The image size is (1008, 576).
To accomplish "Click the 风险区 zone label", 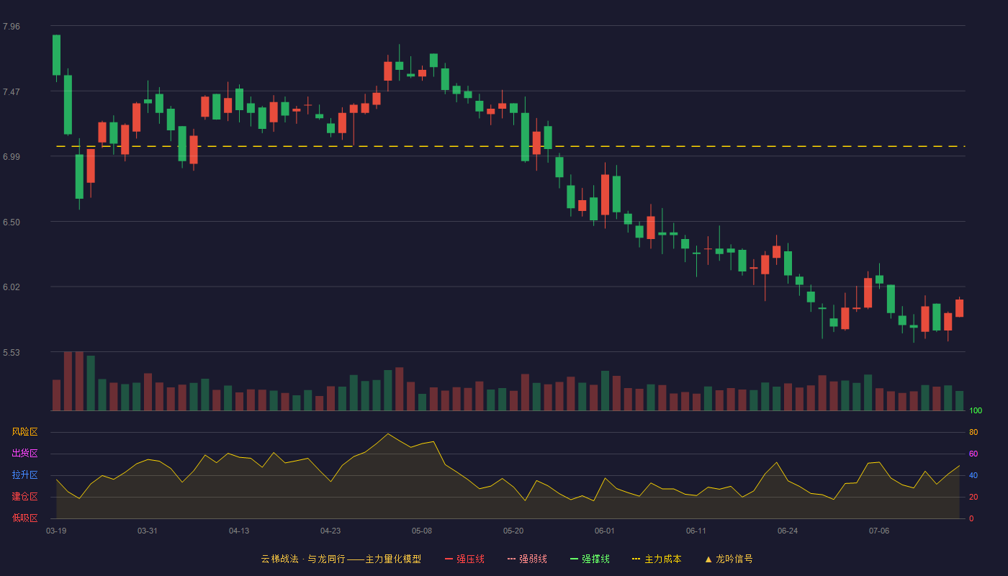I will [24, 432].
